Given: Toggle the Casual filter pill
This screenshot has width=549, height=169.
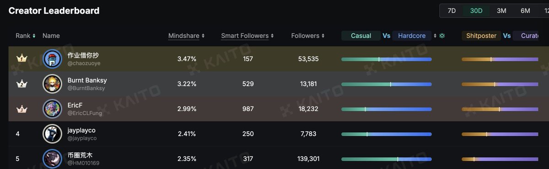Looking at the screenshot, I should point(361,36).
